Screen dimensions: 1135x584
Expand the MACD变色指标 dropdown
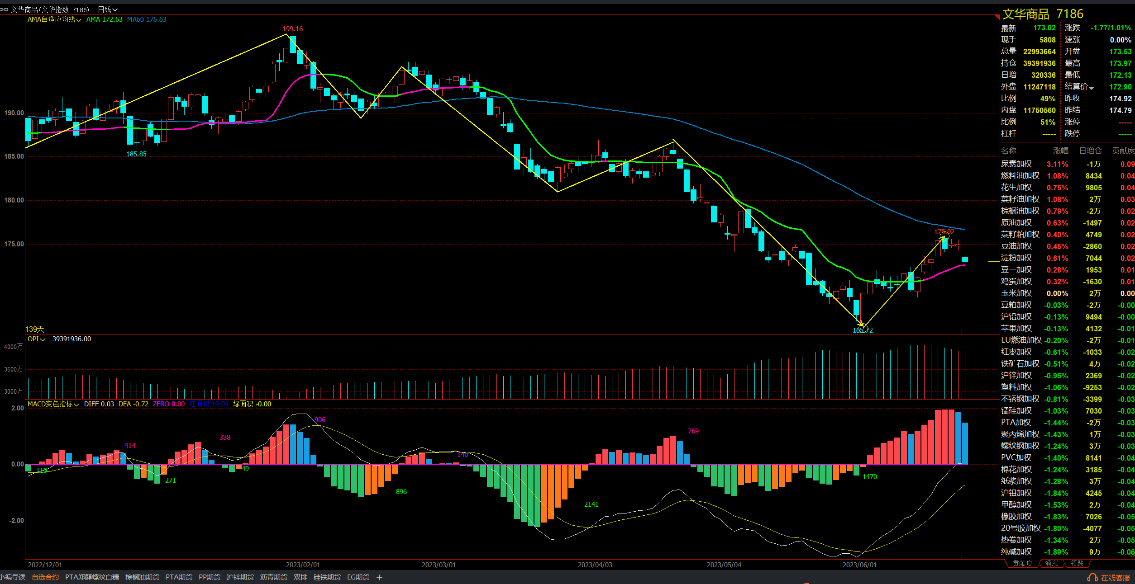point(76,405)
